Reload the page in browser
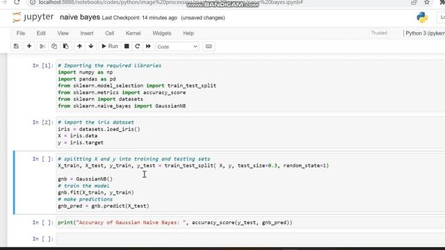The image size is (445, 250). coord(17,3)
